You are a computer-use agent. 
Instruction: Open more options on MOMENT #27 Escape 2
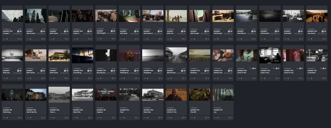pyautogui.click(x=4, y=39)
